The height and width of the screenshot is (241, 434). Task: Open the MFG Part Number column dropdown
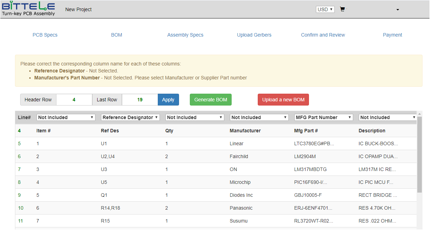click(324, 117)
